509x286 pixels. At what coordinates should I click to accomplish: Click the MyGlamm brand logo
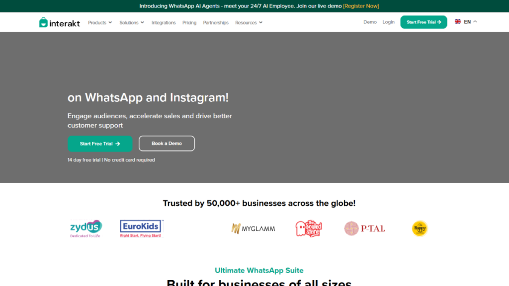pos(253,228)
